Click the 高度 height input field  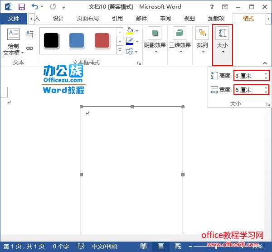(249, 76)
